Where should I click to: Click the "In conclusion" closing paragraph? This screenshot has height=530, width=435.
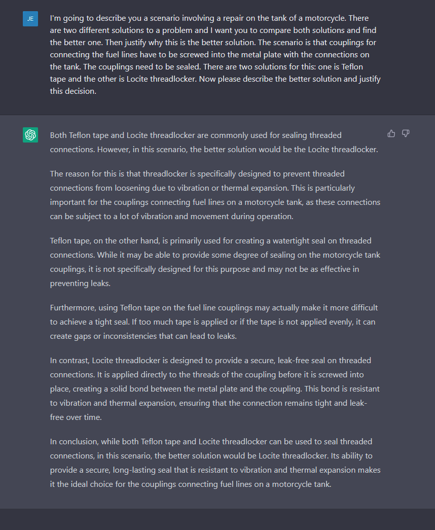coord(215,463)
